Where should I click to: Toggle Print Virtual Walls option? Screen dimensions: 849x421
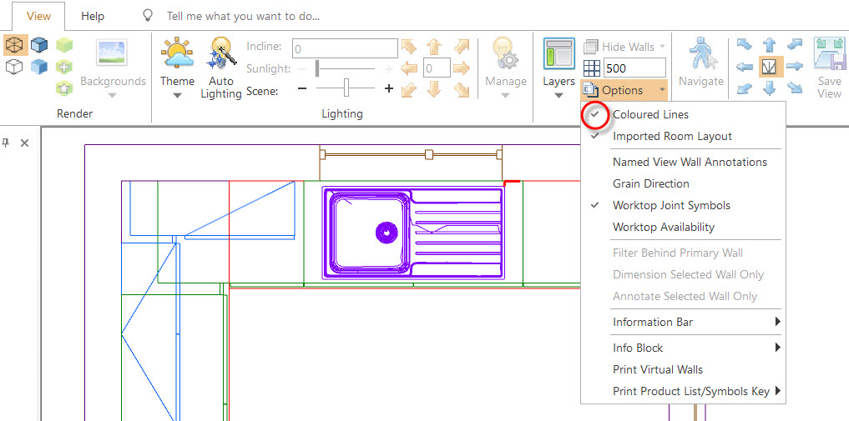tap(683, 369)
